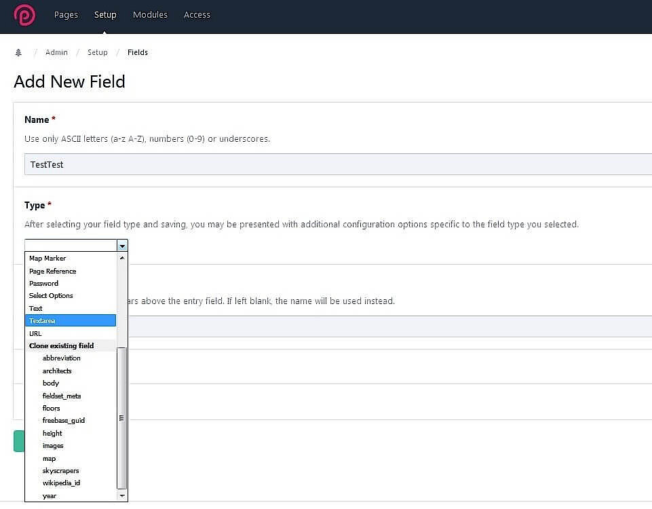Viewport: 652px width, 509px height.
Task: Open the Access menu
Action: pos(197,14)
